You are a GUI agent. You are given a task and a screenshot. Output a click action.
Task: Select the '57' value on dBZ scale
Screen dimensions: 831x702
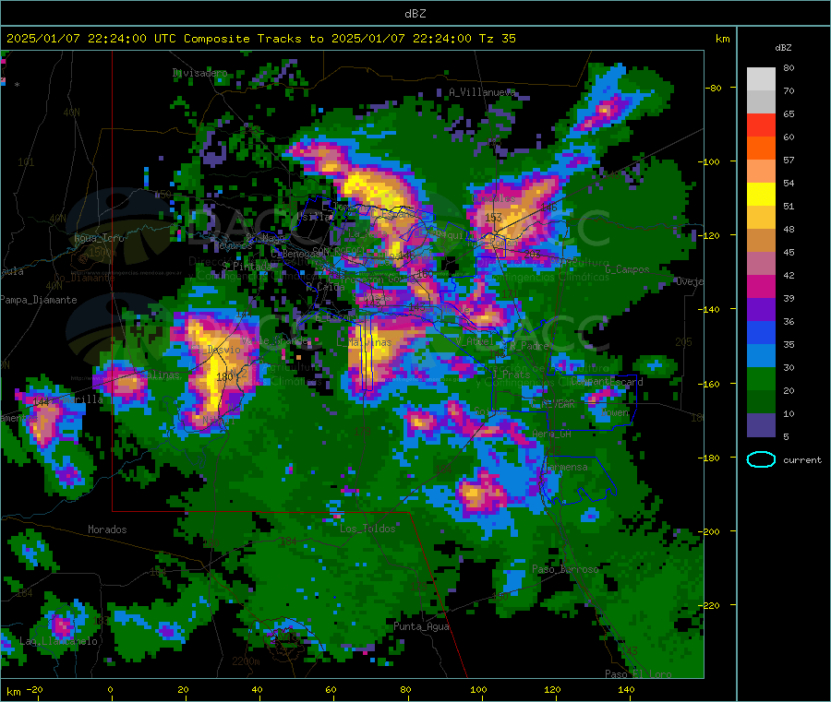[789, 160]
